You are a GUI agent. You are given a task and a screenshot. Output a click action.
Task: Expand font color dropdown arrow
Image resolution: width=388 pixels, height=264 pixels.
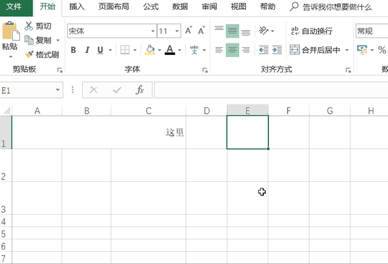pyautogui.click(x=180, y=50)
